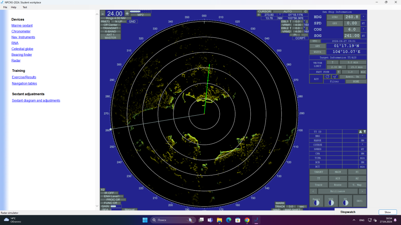This screenshot has height=225, width=401.
Task: Toggle IR OFF interference rejection
Action: click(x=109, y=193)
